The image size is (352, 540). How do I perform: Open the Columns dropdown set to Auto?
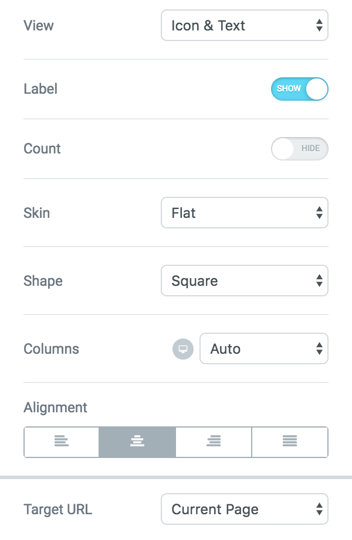264,349
